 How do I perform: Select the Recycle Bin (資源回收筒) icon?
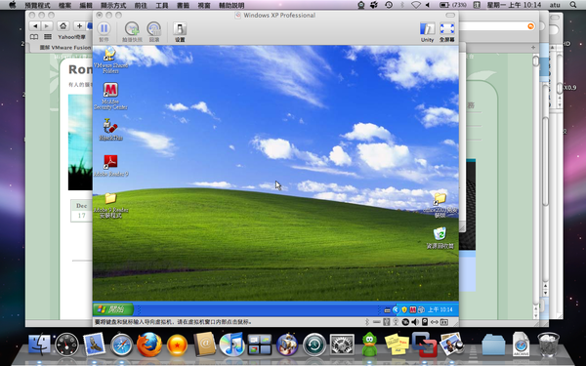click(439, 238)
